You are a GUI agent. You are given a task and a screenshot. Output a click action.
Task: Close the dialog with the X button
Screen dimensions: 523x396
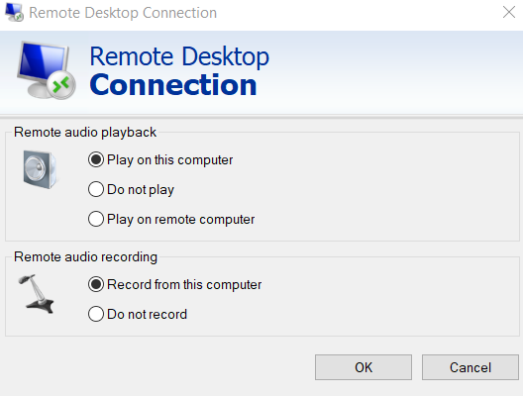coord(509,12)
